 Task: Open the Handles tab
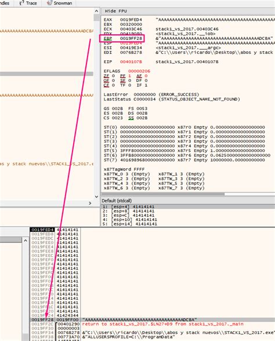coord(5,3)
